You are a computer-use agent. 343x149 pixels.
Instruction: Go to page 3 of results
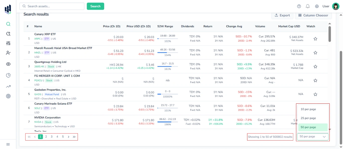(52, 137)
